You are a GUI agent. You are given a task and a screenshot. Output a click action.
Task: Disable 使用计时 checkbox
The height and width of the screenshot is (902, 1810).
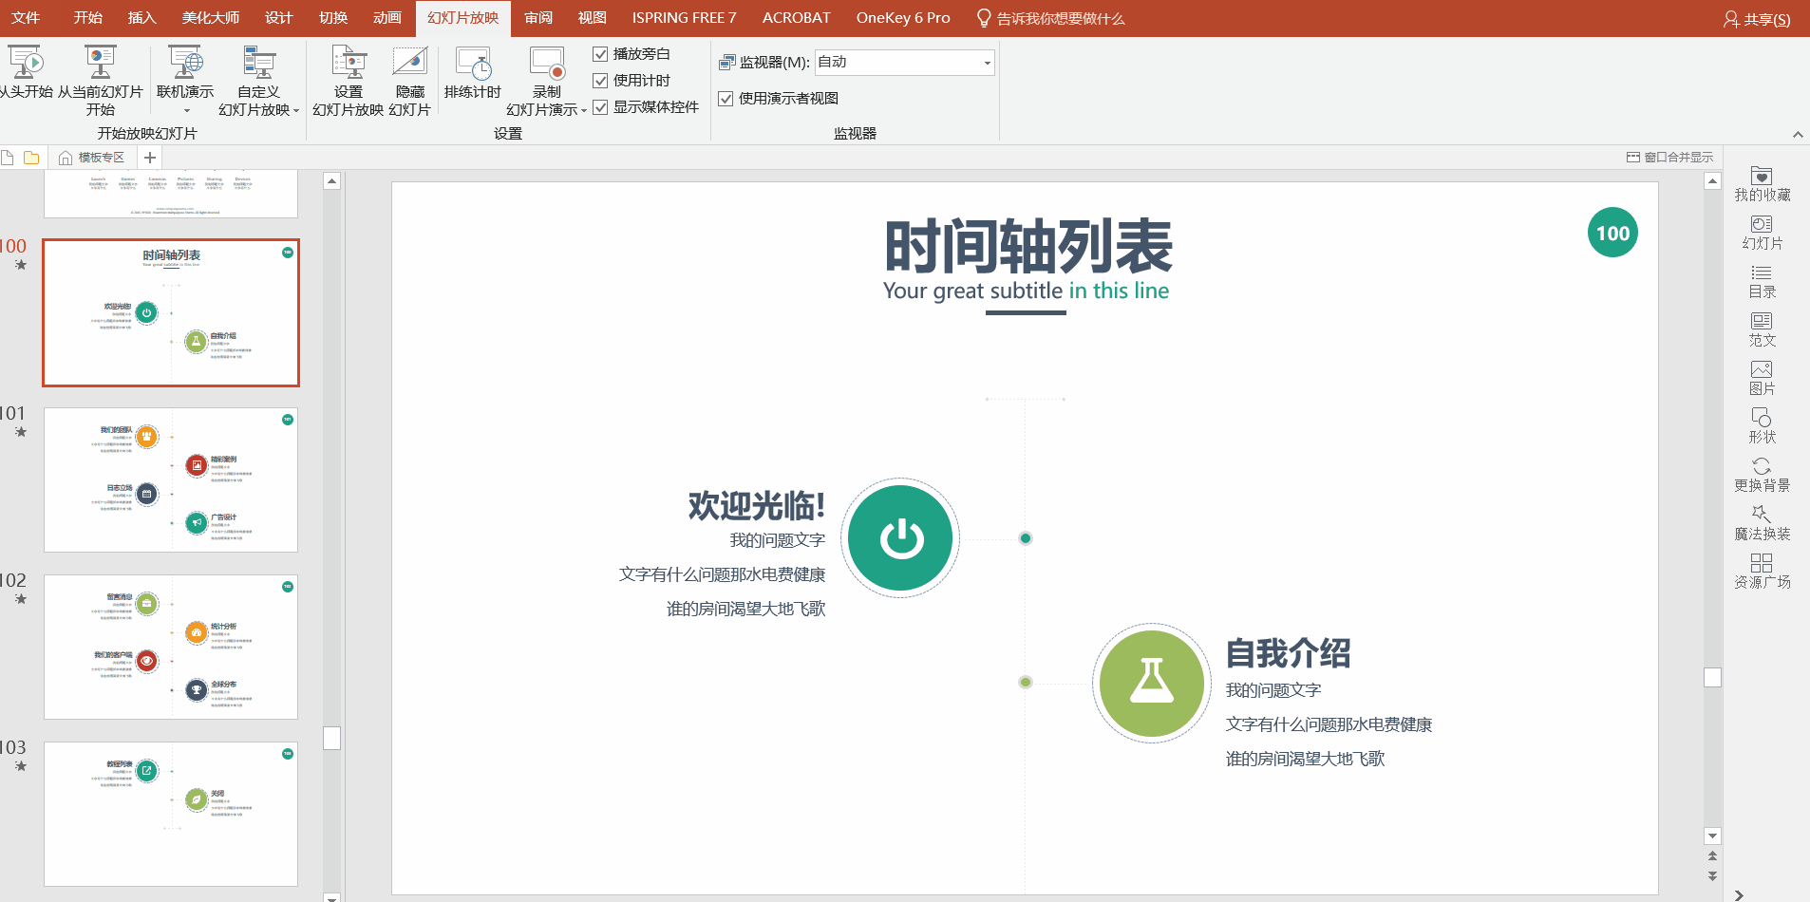point(600,81)
